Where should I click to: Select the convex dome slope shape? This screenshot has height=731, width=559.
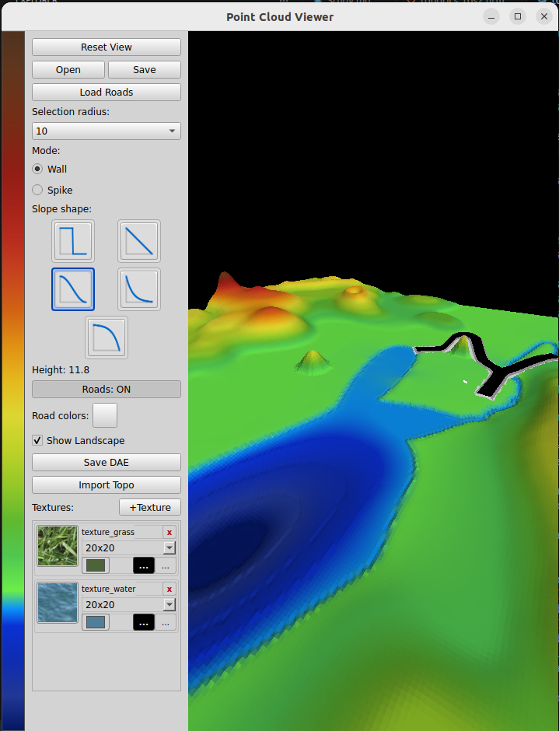pyautogui.click(x=107, y=338)
